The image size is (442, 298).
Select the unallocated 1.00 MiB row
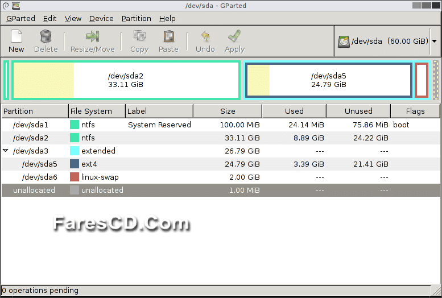tap(221, 190)
